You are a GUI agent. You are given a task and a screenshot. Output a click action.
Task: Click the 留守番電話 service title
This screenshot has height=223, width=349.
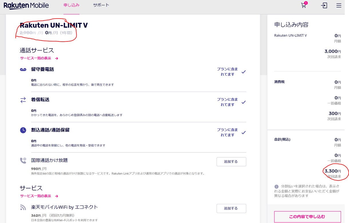click(x=42, y=69)
